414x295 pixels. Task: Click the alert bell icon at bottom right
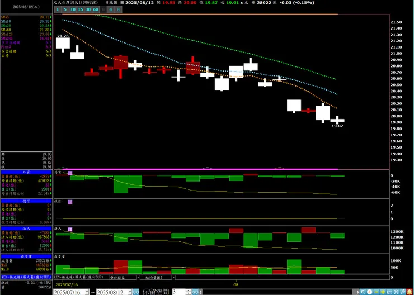[x=410, y=292]
